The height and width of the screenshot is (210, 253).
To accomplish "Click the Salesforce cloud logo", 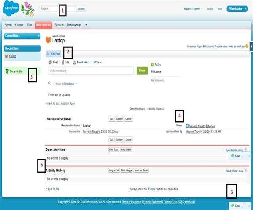I will tap(11, 9).
